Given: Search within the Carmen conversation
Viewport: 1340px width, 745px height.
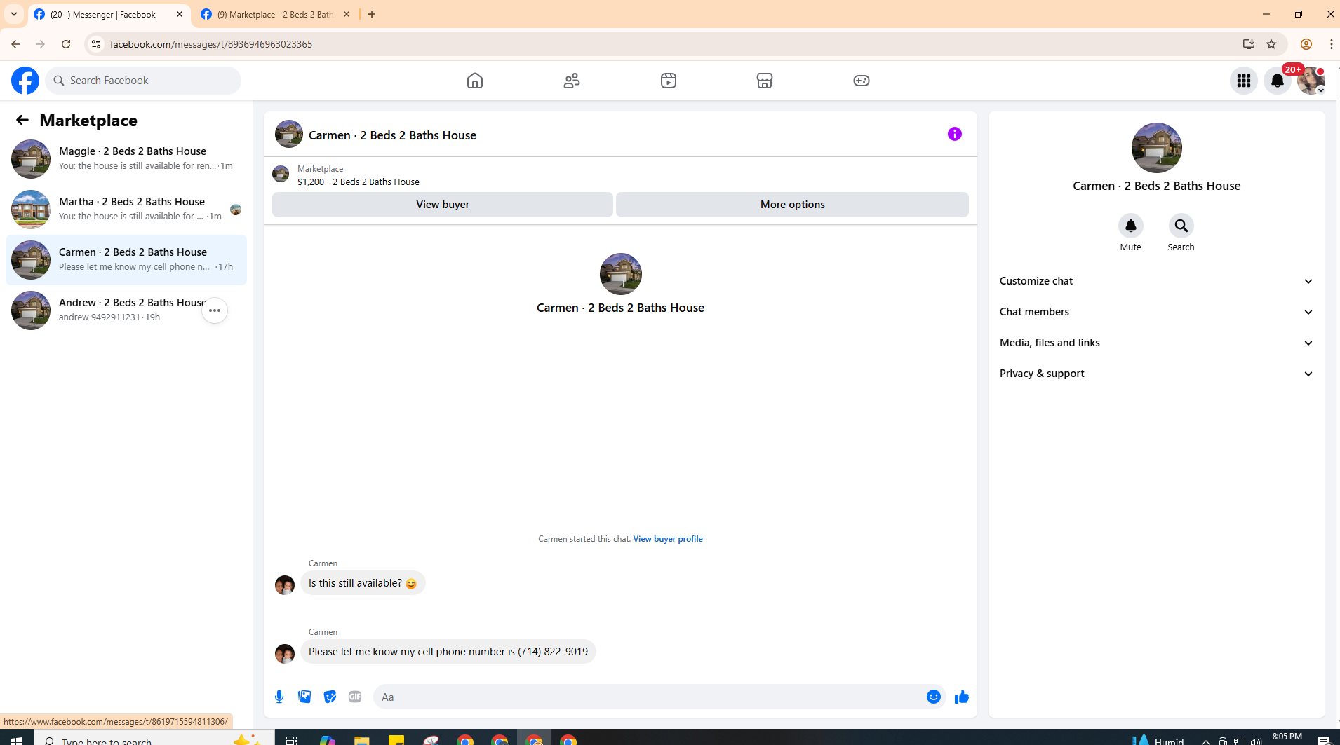Looking at the screenshot, I should click(x=1181, y=226).
